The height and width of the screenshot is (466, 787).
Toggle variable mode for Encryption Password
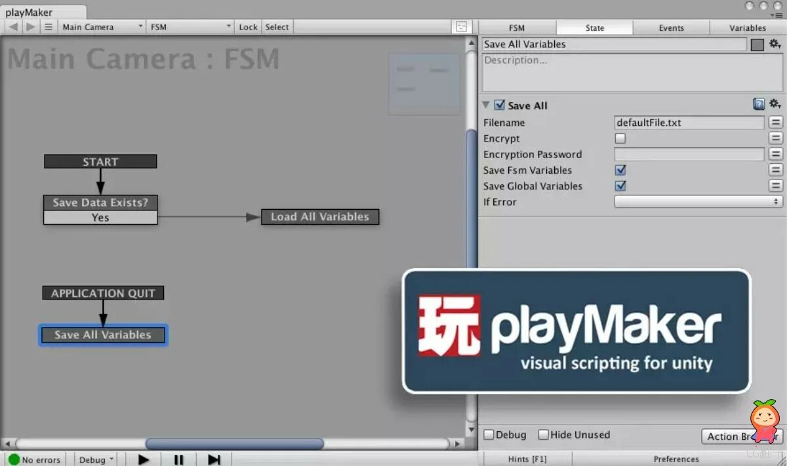pos(776,154)
